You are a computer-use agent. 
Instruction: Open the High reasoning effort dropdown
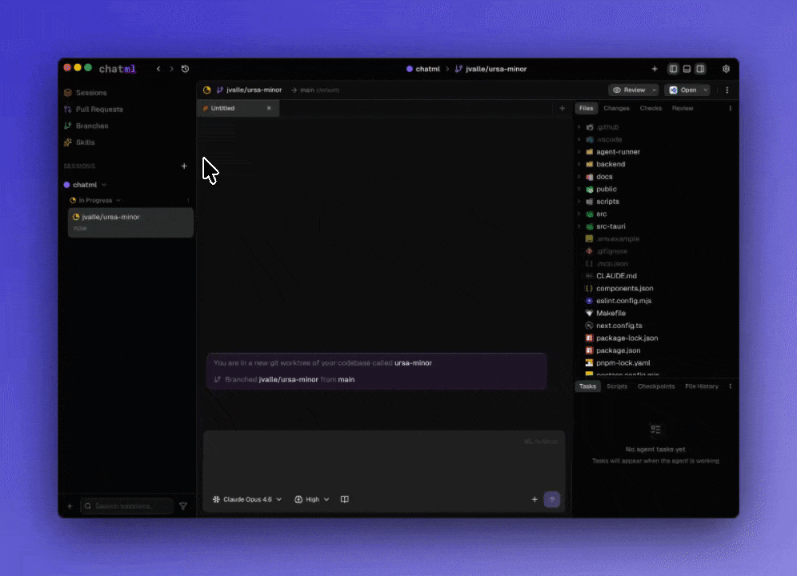click(x=311, y=499)
